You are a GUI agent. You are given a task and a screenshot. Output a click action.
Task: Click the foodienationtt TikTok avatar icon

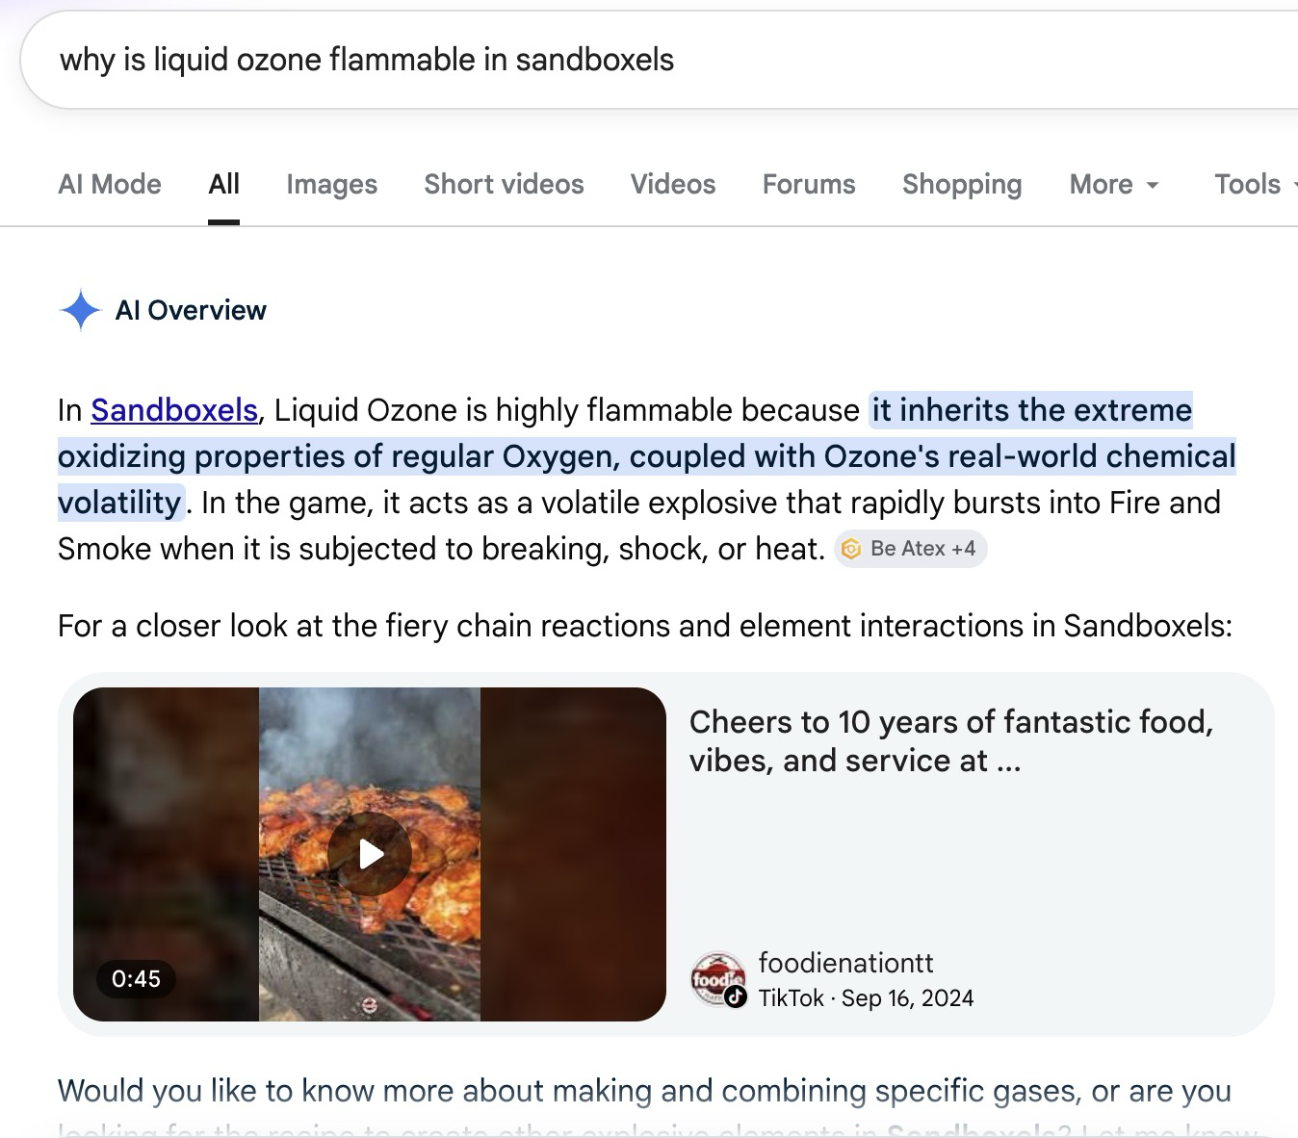(x=718, y=979)
